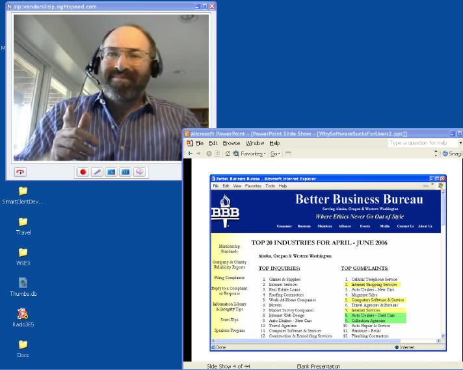463x370 pixels.
Task: Click the PowerPoint title bar icon
Action: [x=187, y=134]
